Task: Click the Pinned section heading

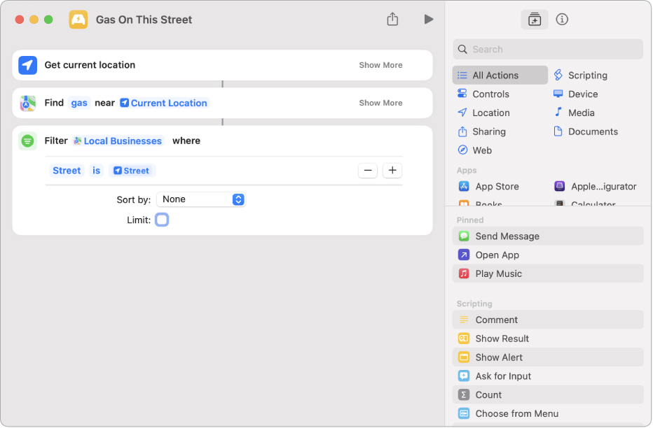Action: pyautogui.click(x=469, y=220)
